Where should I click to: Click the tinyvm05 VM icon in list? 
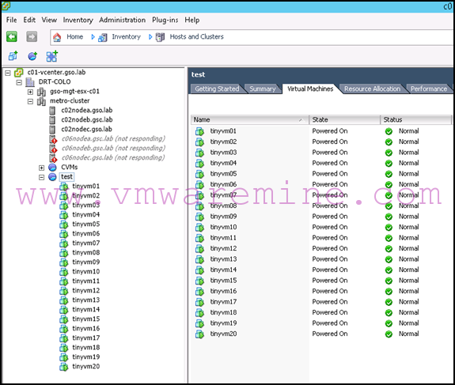[x=199, y=174]
